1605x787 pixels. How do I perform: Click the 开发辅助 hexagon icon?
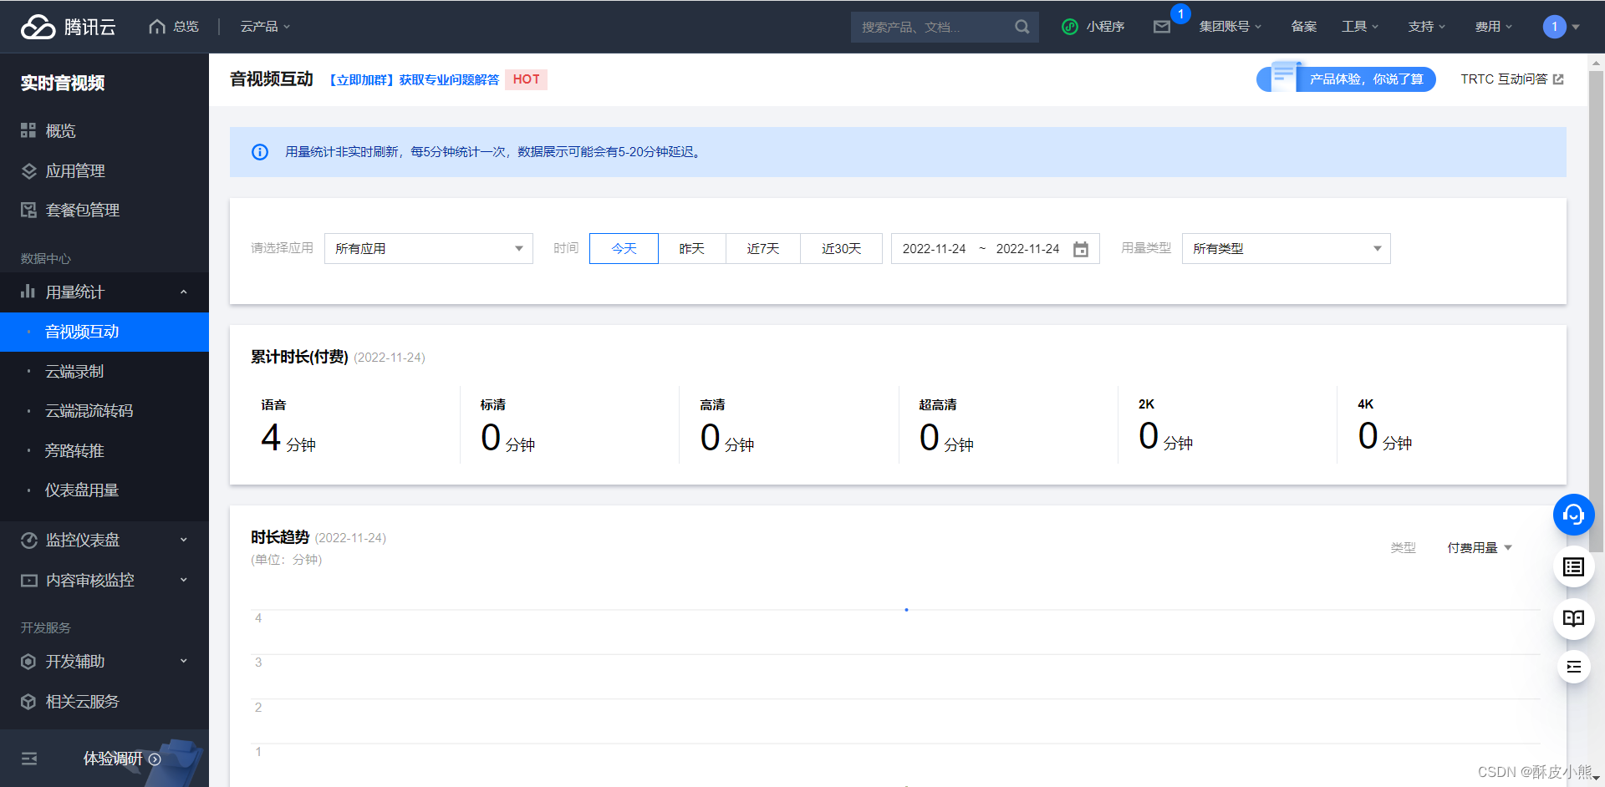click(28, 661)
